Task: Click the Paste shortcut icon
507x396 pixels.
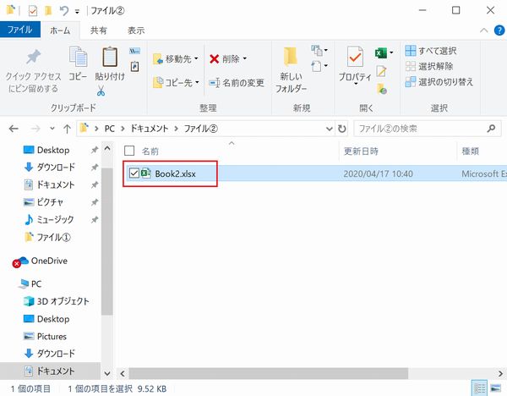Action: [135, 67]
